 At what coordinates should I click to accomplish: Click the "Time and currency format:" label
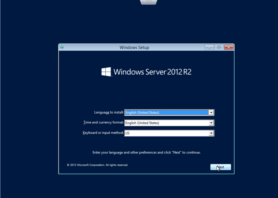tap(104, 122)
